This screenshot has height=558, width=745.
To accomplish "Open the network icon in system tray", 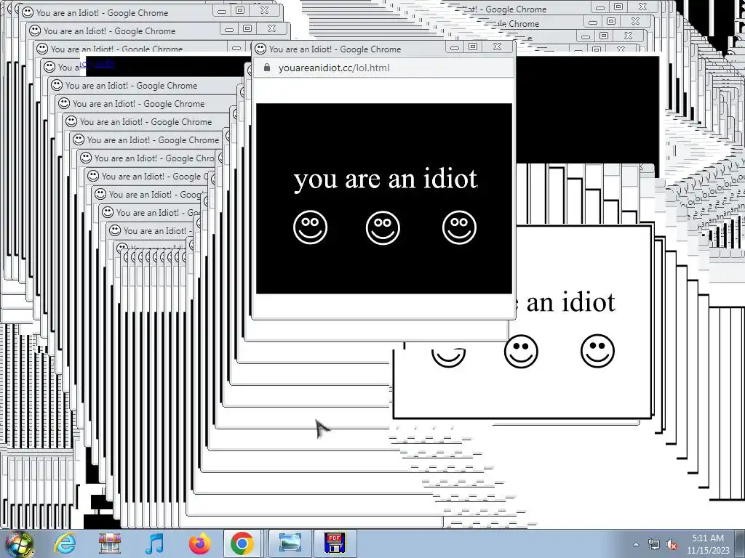I will tap(654, 545).
